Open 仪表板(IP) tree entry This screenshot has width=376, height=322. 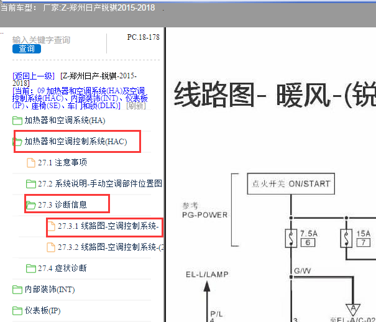(x=42, y=310)
